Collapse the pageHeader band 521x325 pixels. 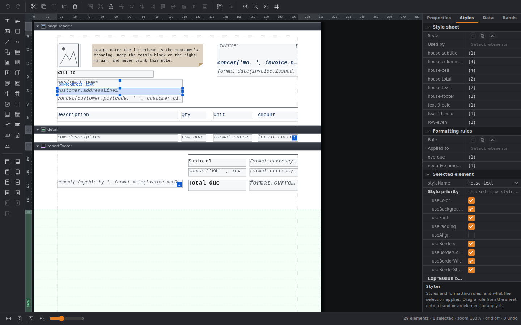tap(38, 26)
